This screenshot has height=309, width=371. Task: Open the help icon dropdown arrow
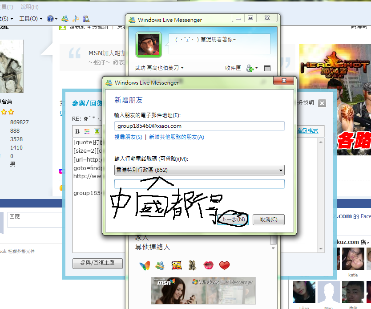tap(56, 19)
